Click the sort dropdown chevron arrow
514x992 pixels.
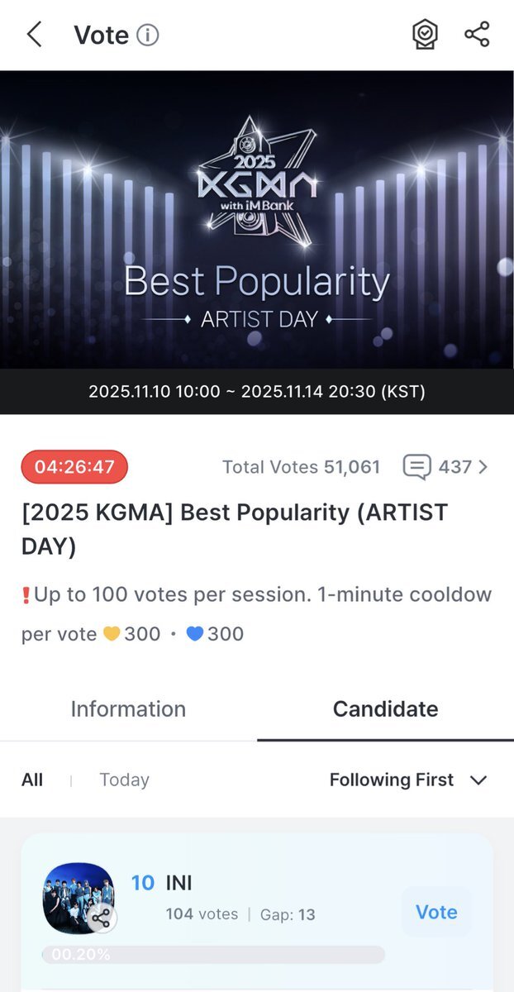(478, 780)
